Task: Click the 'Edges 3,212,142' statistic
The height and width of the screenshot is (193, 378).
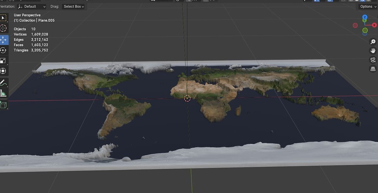Action: (x=31, y=40)
